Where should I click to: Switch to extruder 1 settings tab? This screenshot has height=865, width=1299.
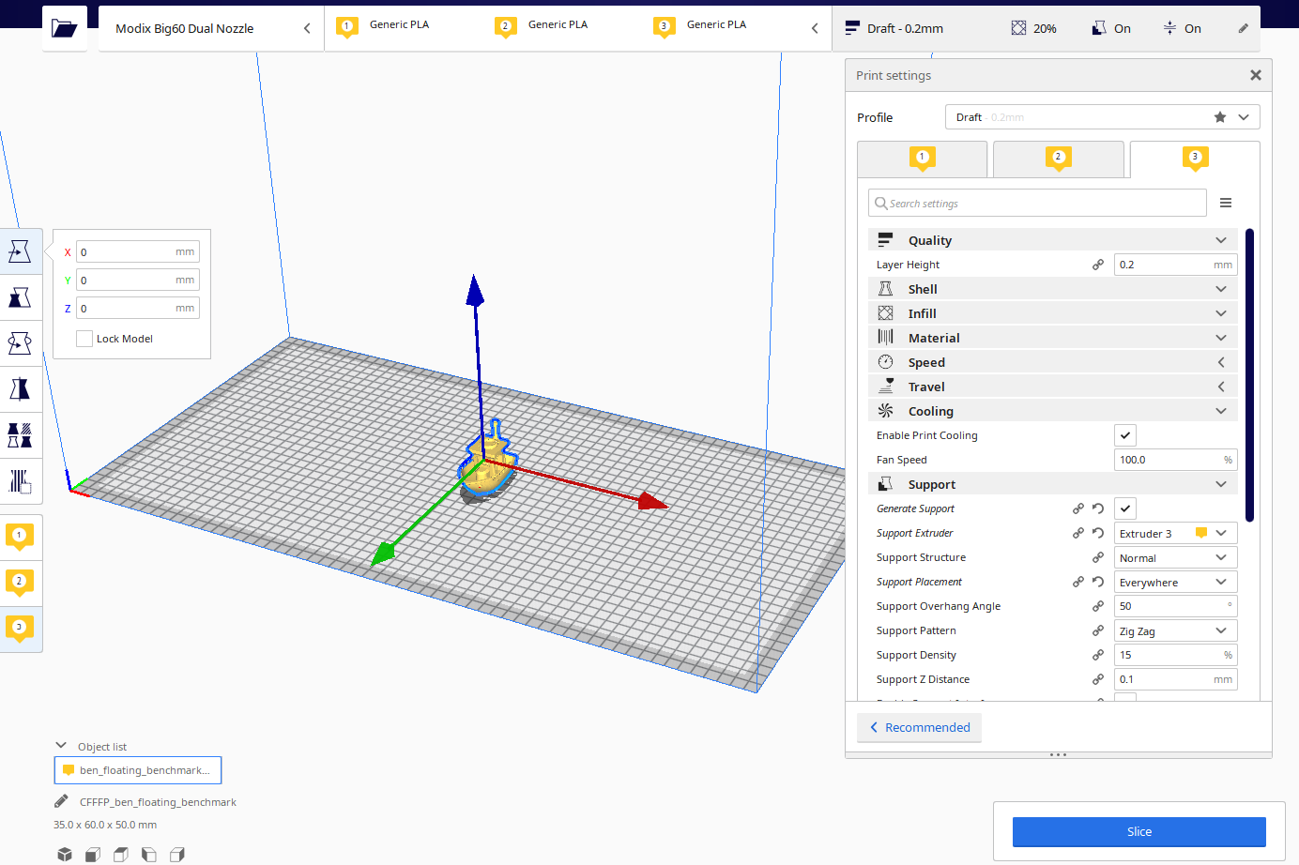click(922, 159)
